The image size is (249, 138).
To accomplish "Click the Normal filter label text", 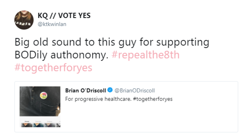I will click(27, 122).
